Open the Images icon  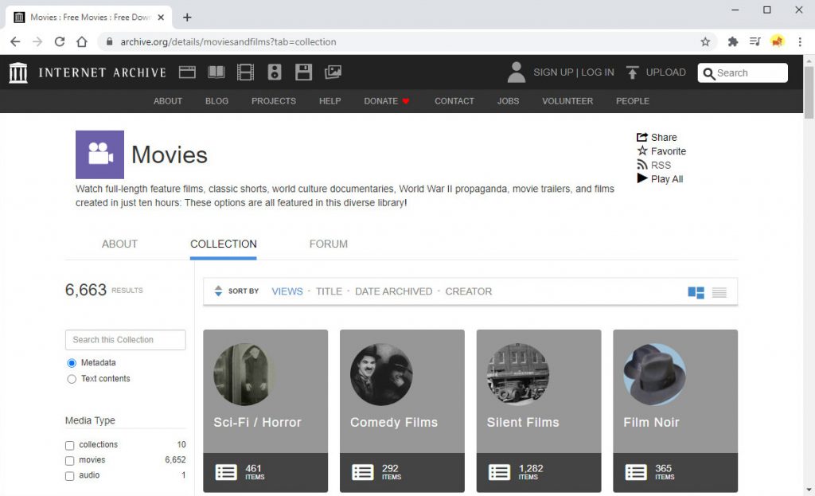pos(333,72)
